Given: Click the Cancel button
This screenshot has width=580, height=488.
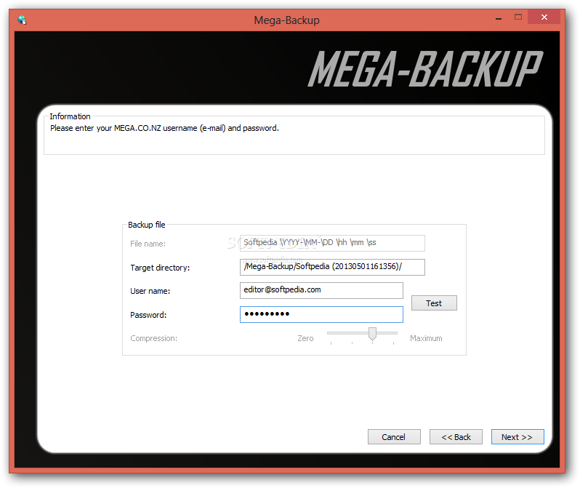Looking at the screenshot, I should point(394,437).
